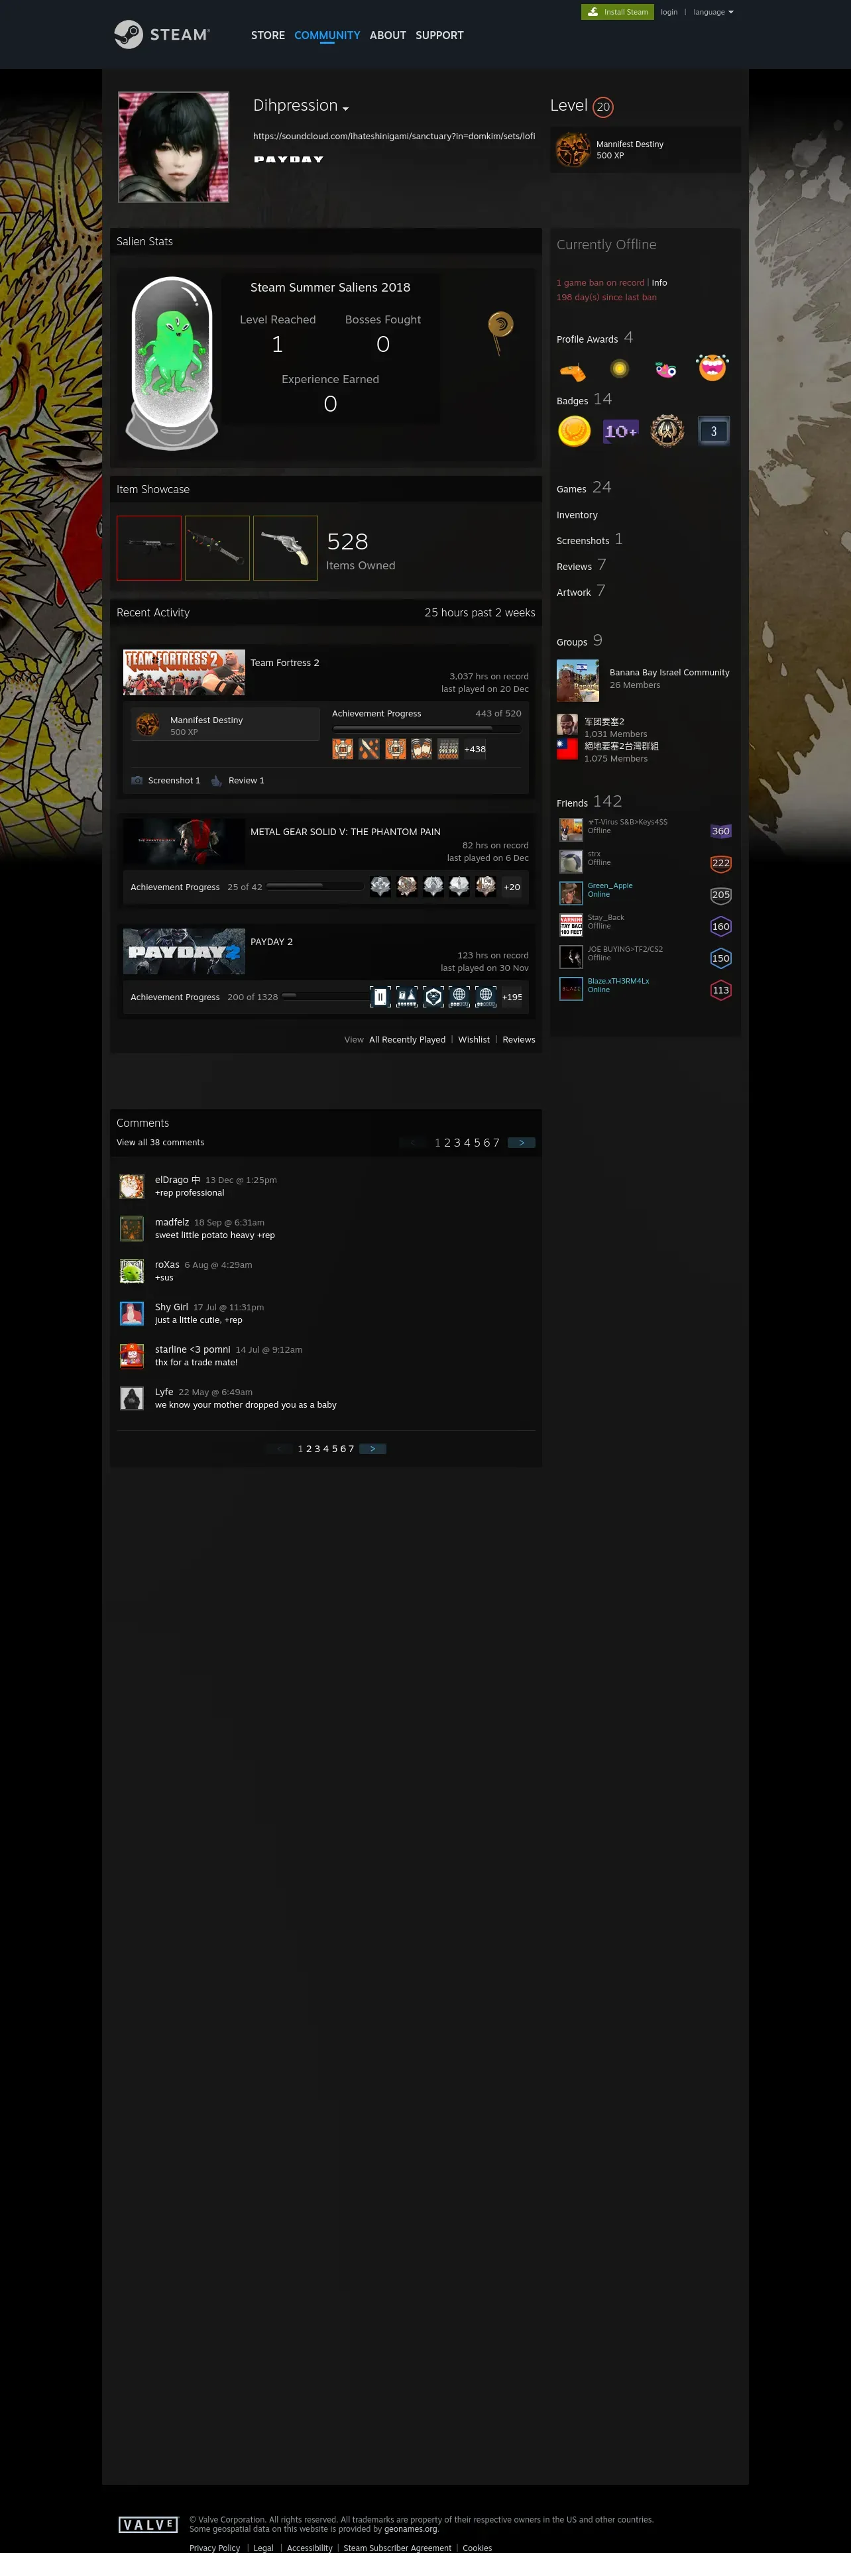Click next comments page arrow at bottom

pos(372,1449)
